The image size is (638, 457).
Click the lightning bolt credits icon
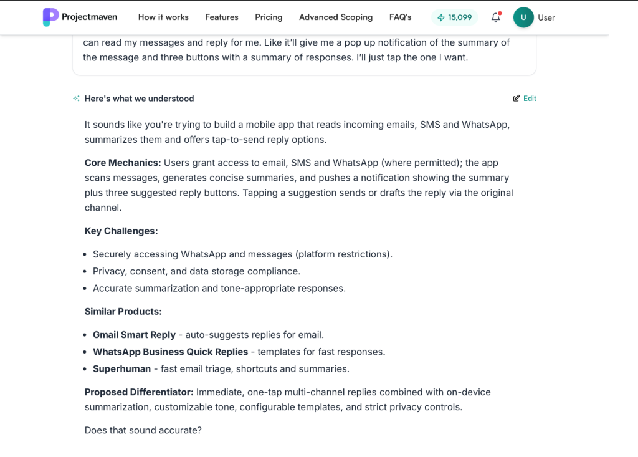coord(441,17)
